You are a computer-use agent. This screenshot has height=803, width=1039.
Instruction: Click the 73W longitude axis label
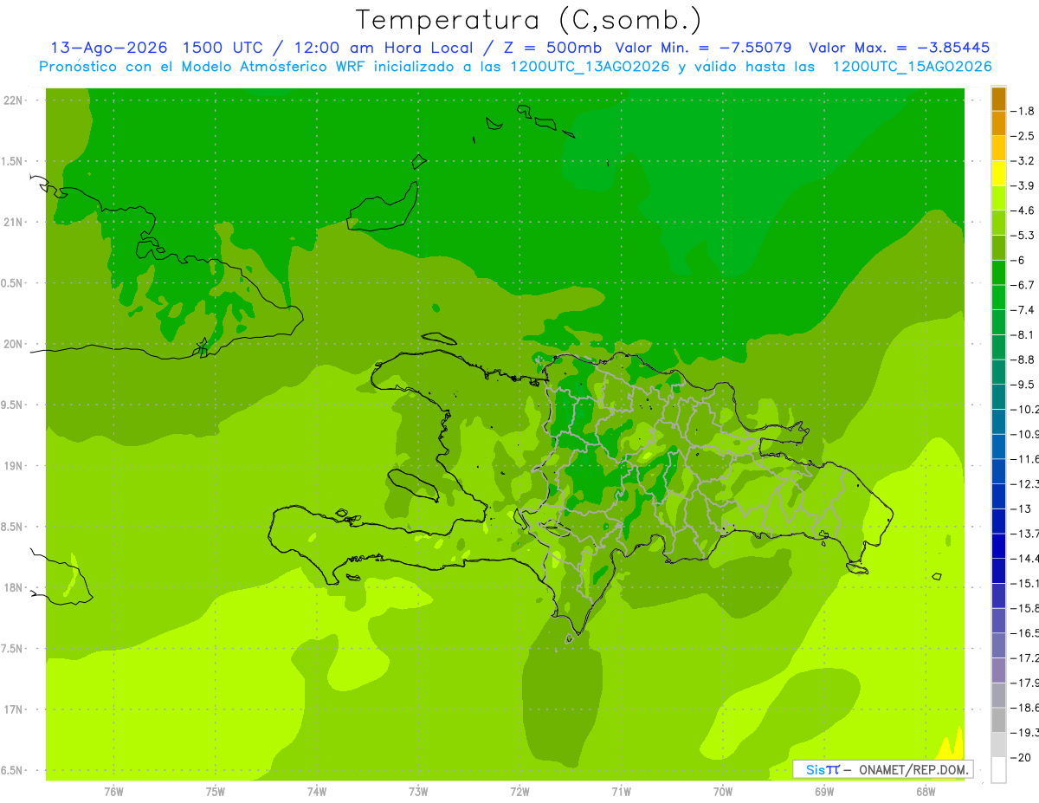418,791
